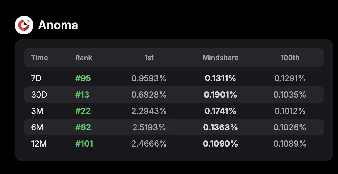Sort by Time column header

(40, 58)
